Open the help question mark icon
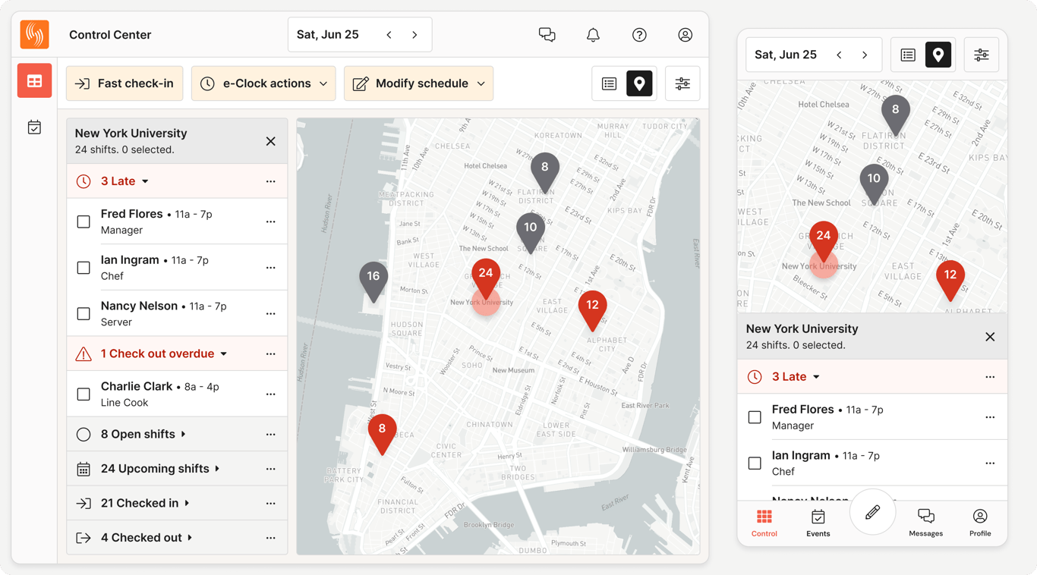This screenshot has width=1037, height=575. tap(639, 35)
